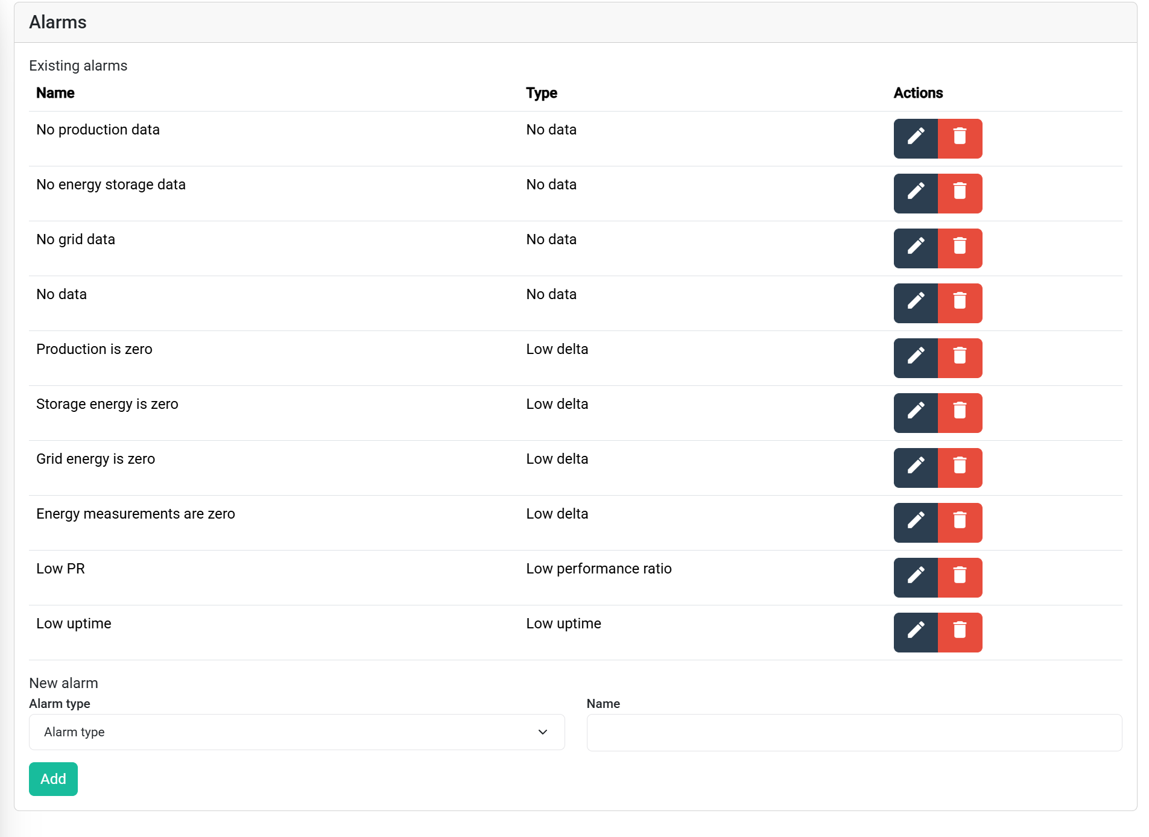Delete the "No production data" alarm
This screenshot has height=837, width=1149.
pyautogui.click(x=960, y=138)
